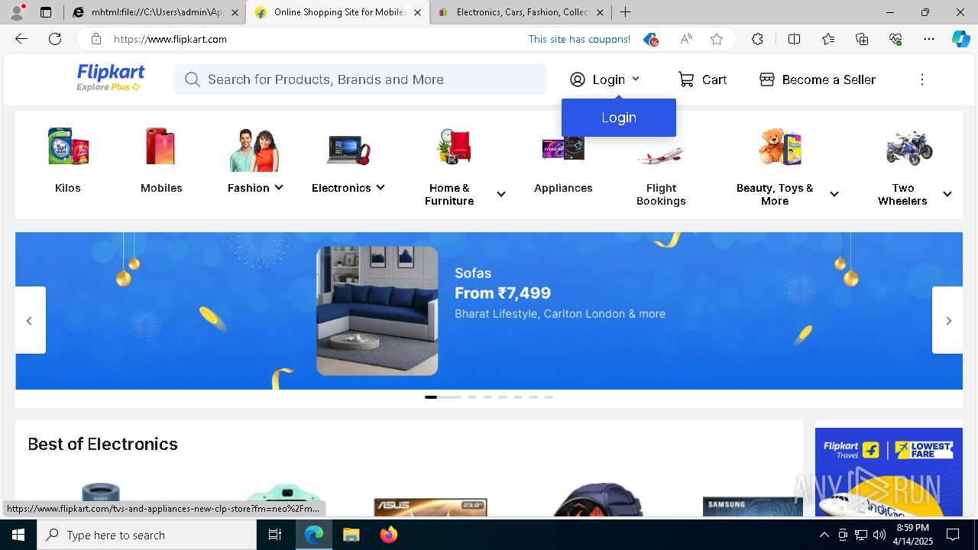
Task: Open a new browser tab
Action: [625, 12]
